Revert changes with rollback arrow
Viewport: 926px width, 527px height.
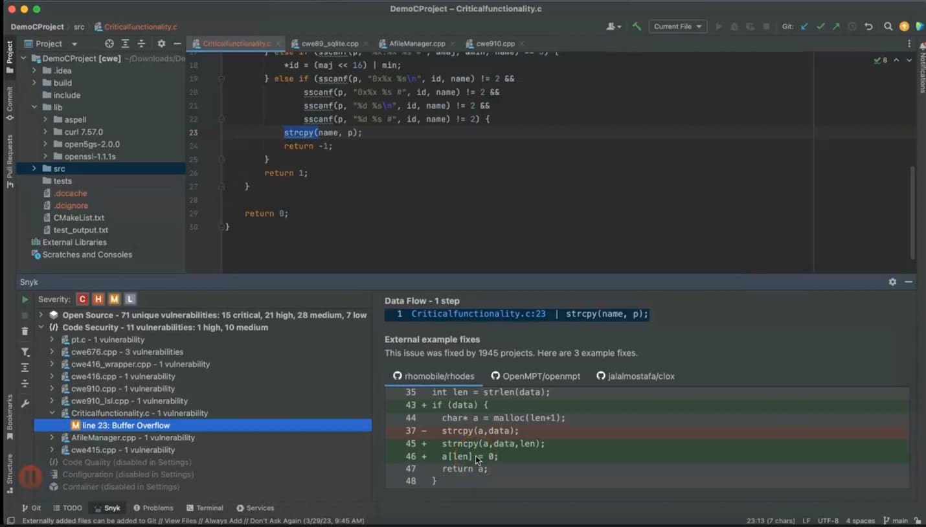tap(868, 27)
